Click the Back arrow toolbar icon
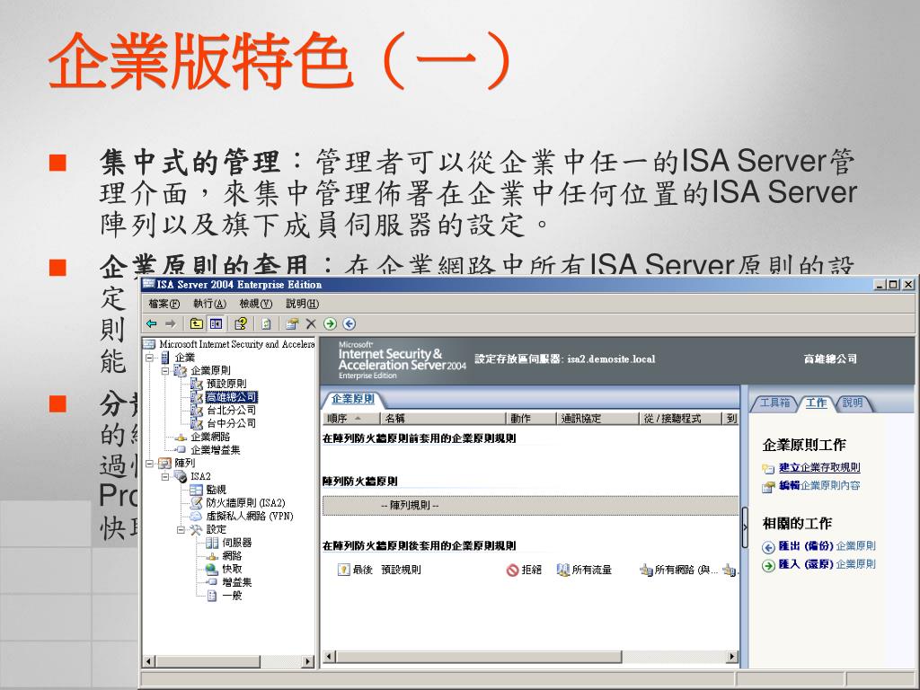Viewport: 920px width, 690px height. [151, 323]
